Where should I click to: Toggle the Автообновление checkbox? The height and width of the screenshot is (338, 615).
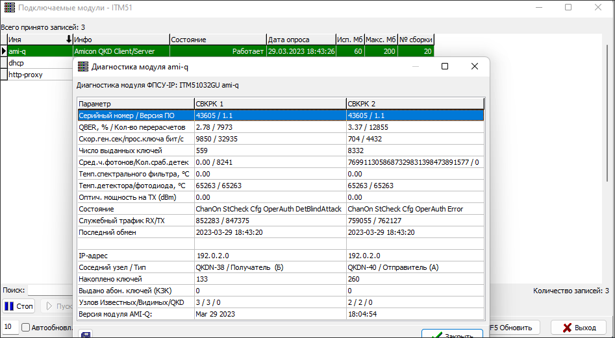pyautogui.click(x=26, y=328)
